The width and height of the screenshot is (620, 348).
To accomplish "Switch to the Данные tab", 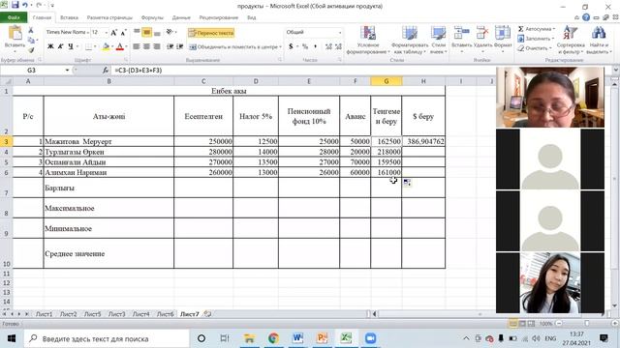I will 181,17.
